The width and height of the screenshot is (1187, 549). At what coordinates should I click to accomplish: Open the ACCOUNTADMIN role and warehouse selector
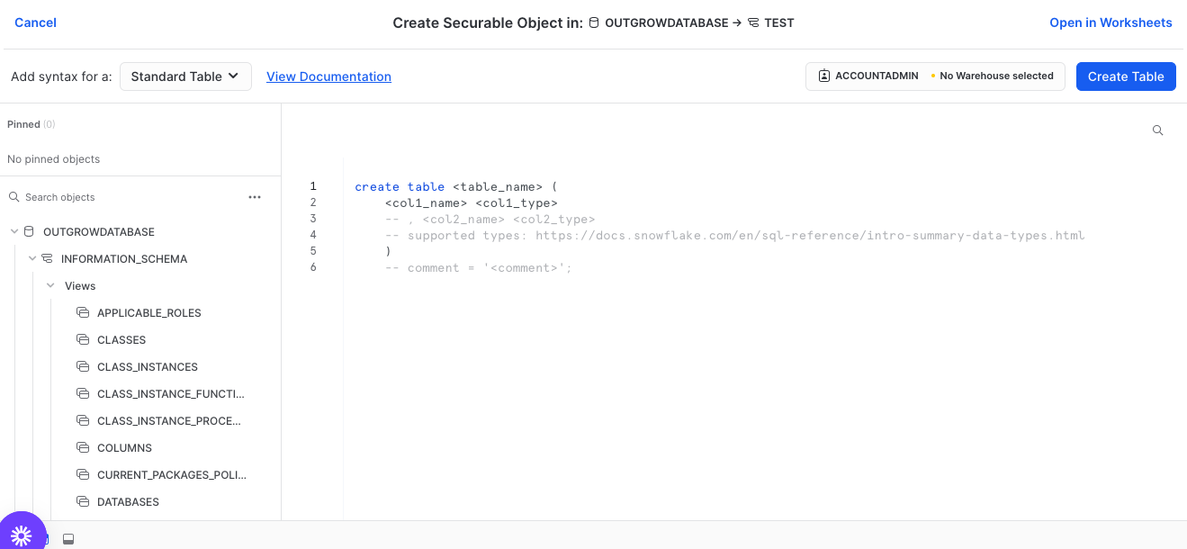click(934, 76)
